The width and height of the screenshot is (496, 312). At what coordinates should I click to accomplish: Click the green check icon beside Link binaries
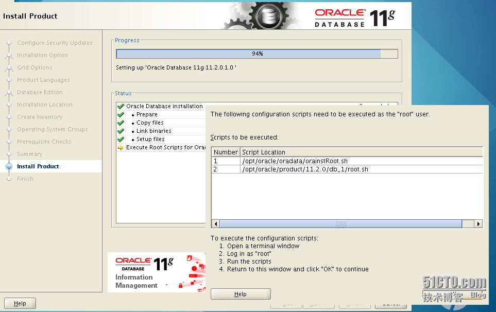point(121,131)
